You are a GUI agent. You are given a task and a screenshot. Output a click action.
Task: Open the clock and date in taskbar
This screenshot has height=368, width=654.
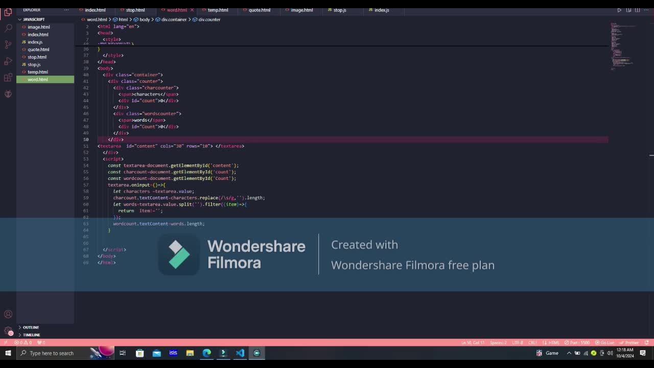click(x=625, y=353)
